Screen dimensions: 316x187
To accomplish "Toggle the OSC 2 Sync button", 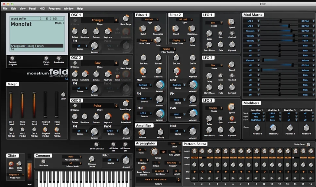I will [117, 76].
